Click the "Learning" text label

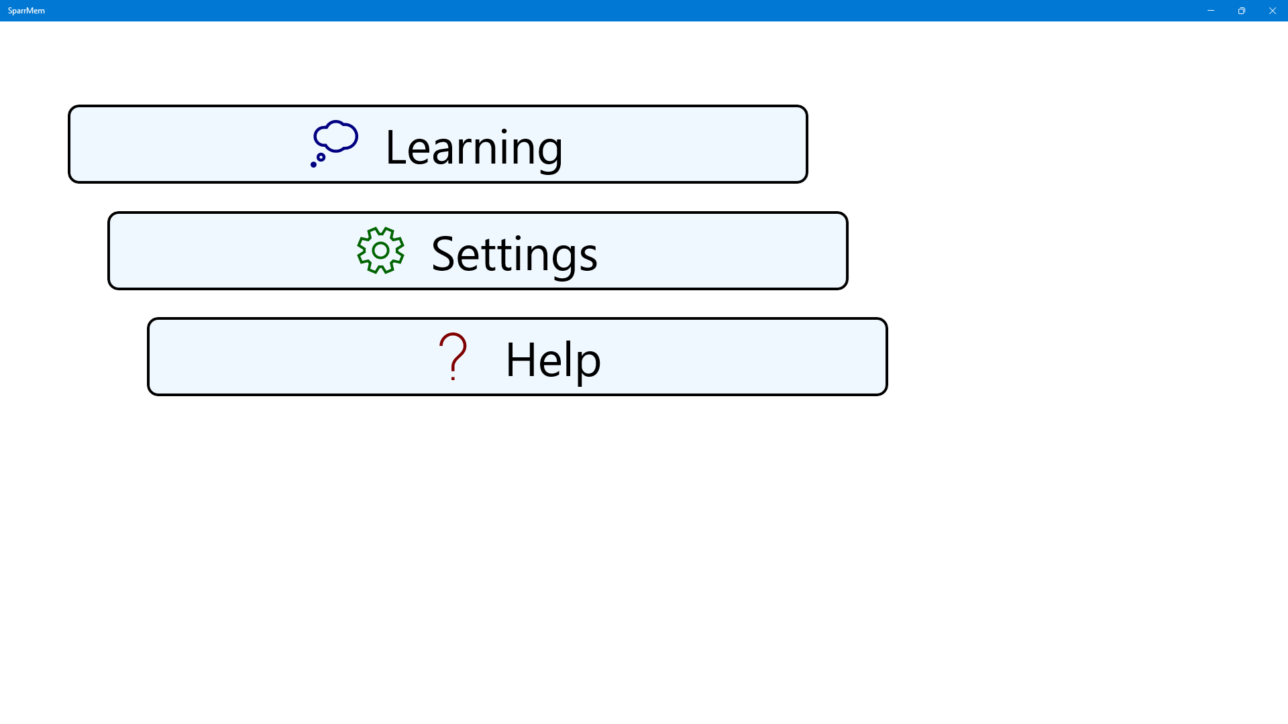pos(474,147)
